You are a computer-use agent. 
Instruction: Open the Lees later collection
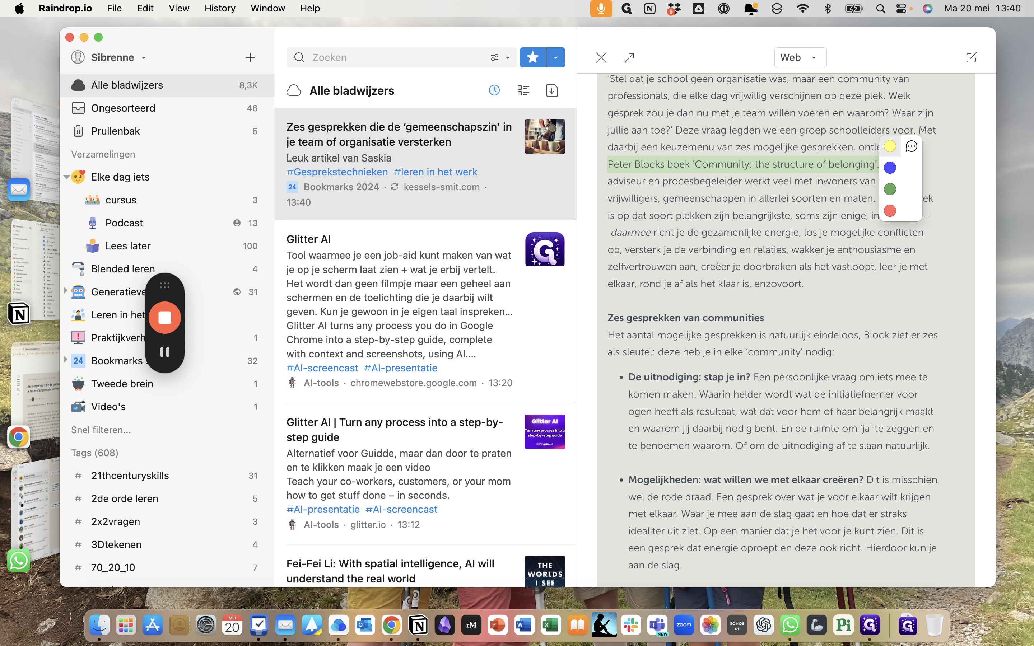coord(167,246)
